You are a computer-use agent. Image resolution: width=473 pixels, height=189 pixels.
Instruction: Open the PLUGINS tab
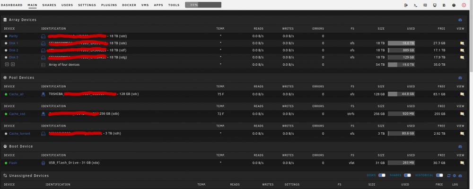point(109,5)
